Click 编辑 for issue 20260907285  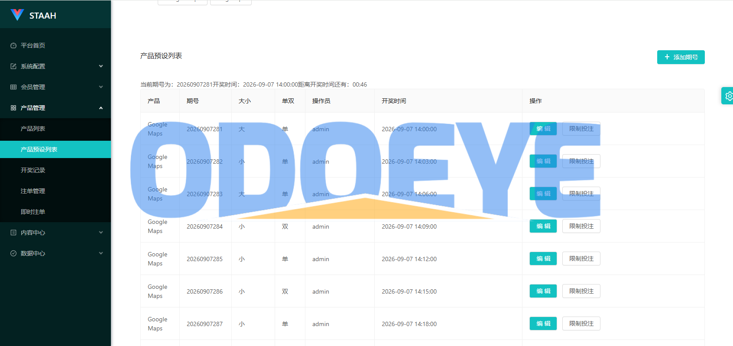point(543,259)
